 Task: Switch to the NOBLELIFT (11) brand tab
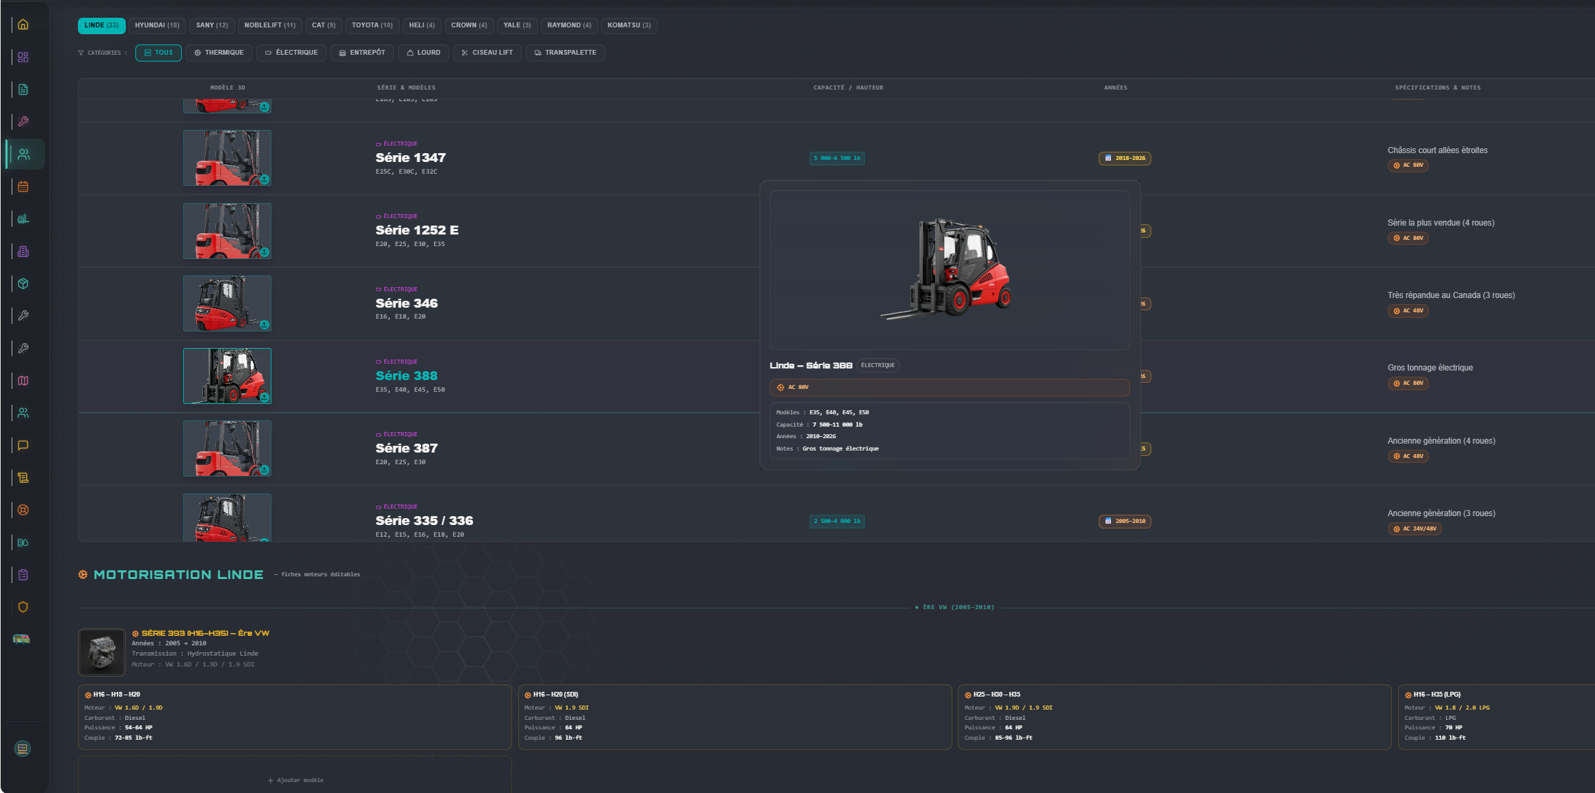click(x=270, y=25)
